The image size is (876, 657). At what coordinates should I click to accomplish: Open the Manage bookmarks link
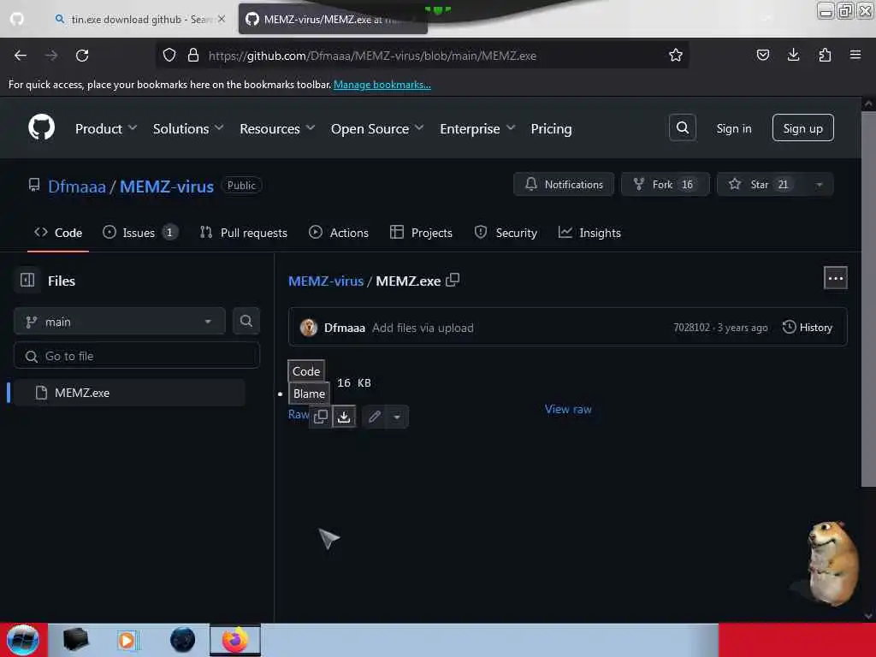click(x=382, y=85)
